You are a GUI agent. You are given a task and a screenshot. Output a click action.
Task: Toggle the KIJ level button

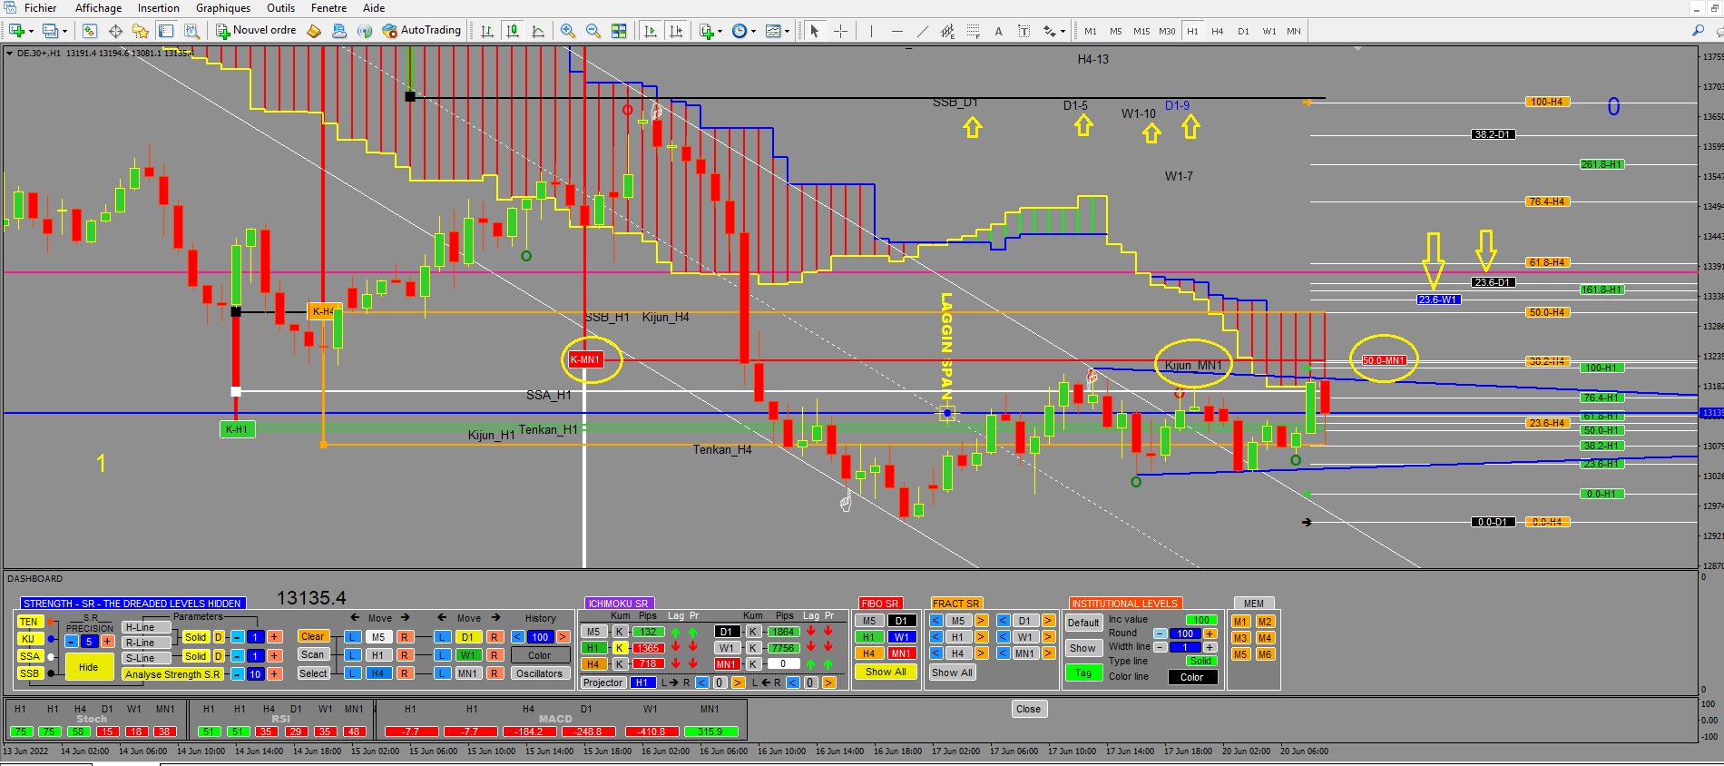coord(29,639)
